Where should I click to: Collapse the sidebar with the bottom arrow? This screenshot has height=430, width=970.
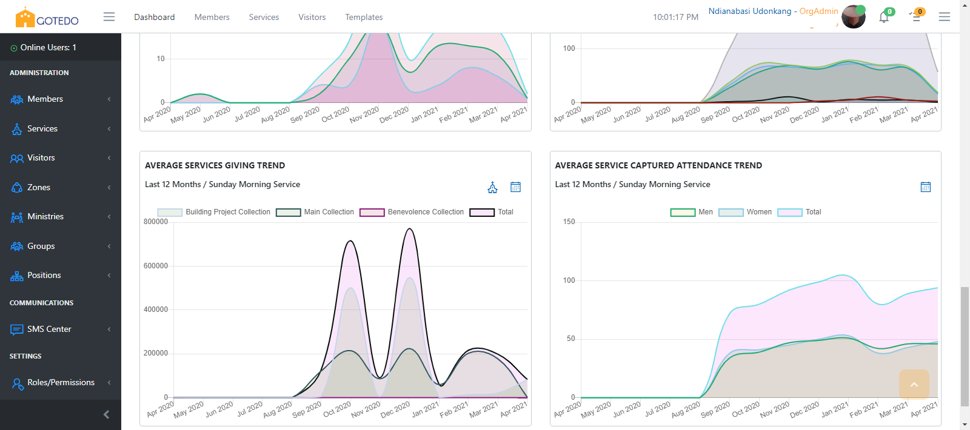click(107, 415)
